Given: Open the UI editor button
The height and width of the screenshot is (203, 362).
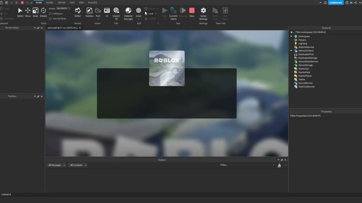Looking at the screenshot, I should pos(107,12).
